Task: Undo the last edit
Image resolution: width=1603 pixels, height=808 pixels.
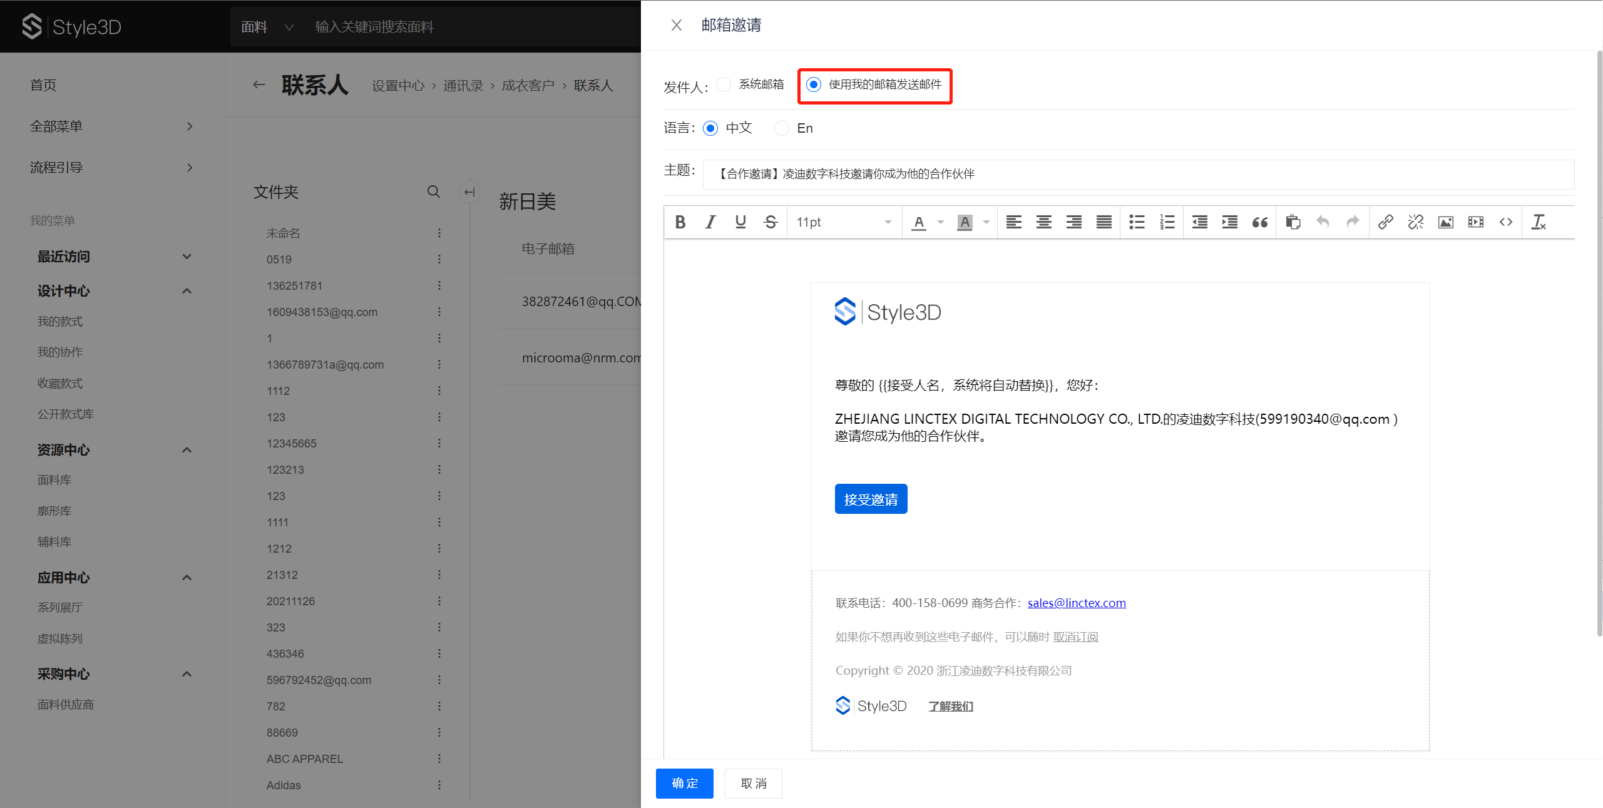Action: coord(1323,222)
